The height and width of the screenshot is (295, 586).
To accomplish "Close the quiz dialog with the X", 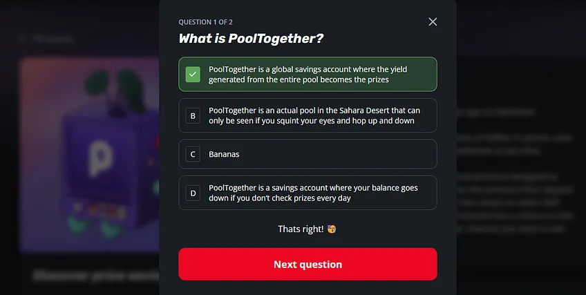I will [x=433, y=22].
